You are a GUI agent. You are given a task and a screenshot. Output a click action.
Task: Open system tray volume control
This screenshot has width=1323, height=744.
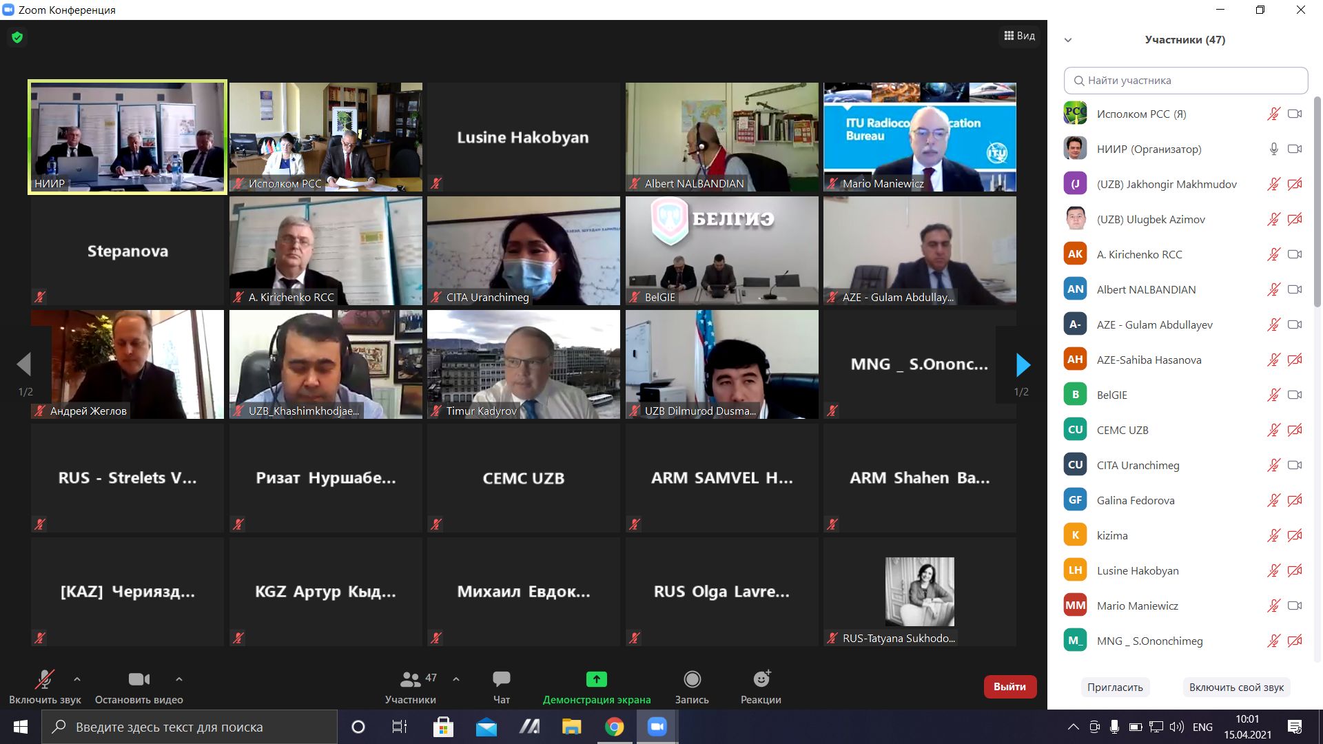click(1176, 727)
